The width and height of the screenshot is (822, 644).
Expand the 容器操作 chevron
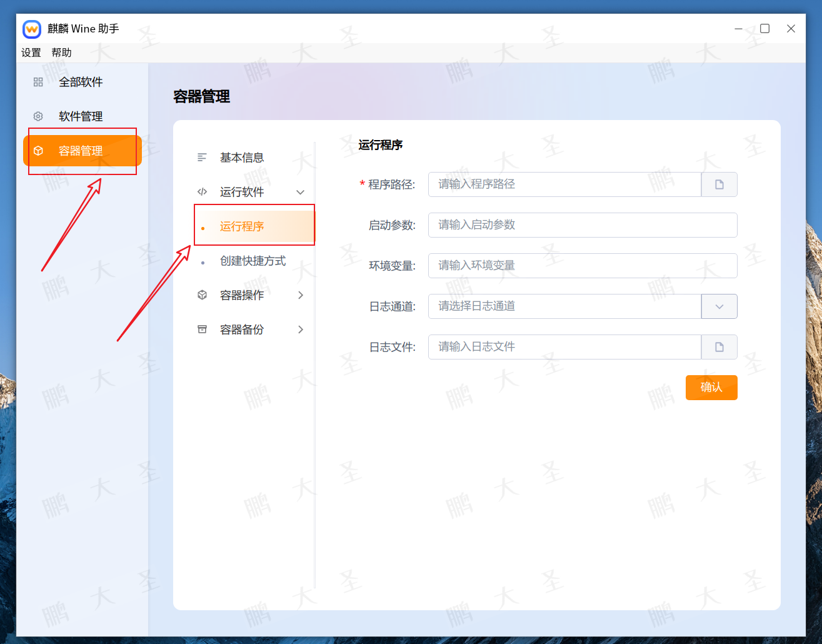(x=301, y=295)
